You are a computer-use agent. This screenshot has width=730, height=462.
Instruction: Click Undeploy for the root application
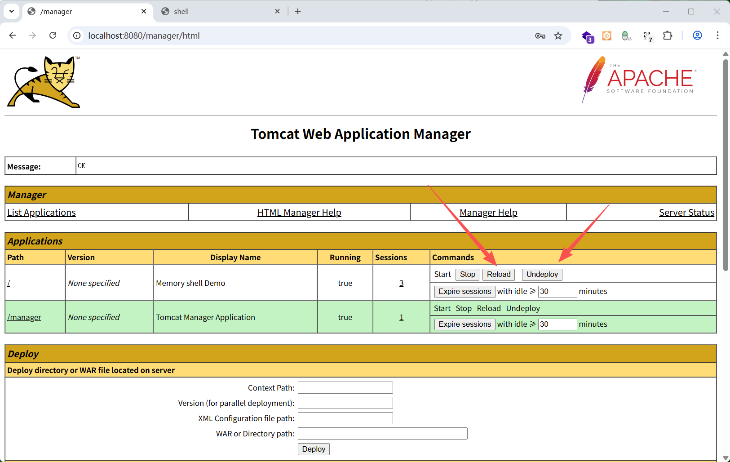(542, 274)
